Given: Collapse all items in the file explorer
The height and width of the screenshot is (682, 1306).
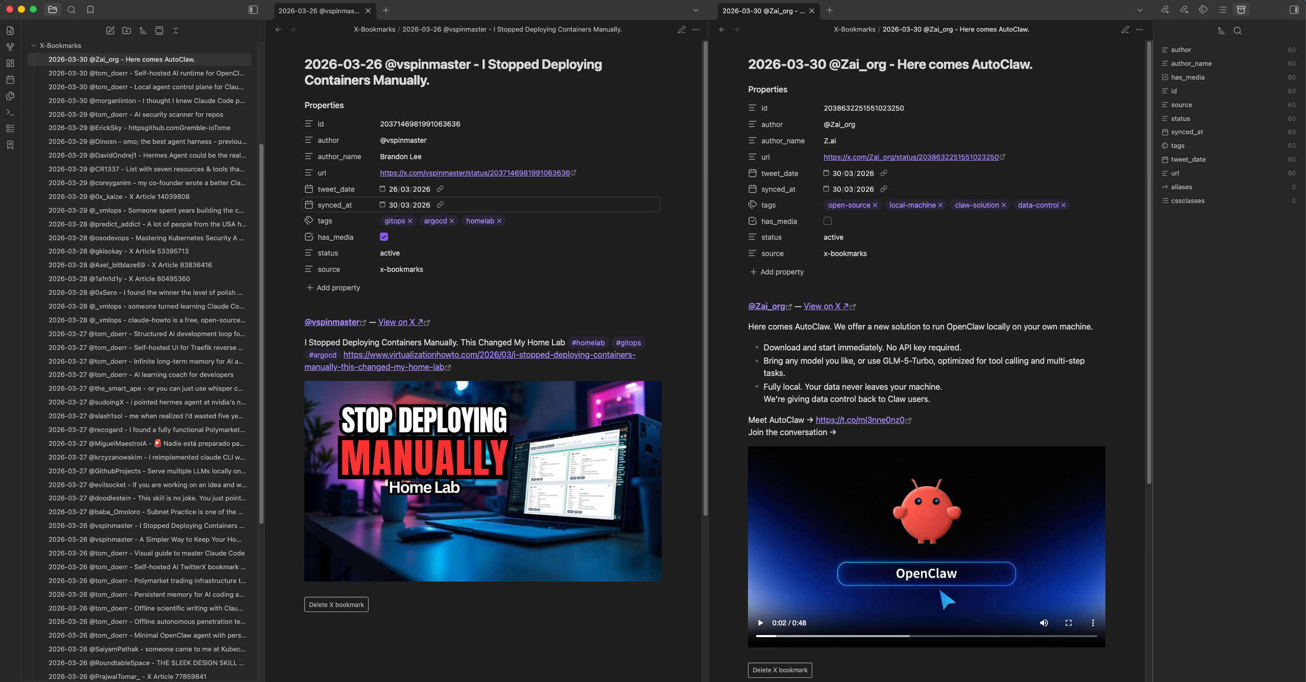Looking at the screenshot, I should point(176,31).
